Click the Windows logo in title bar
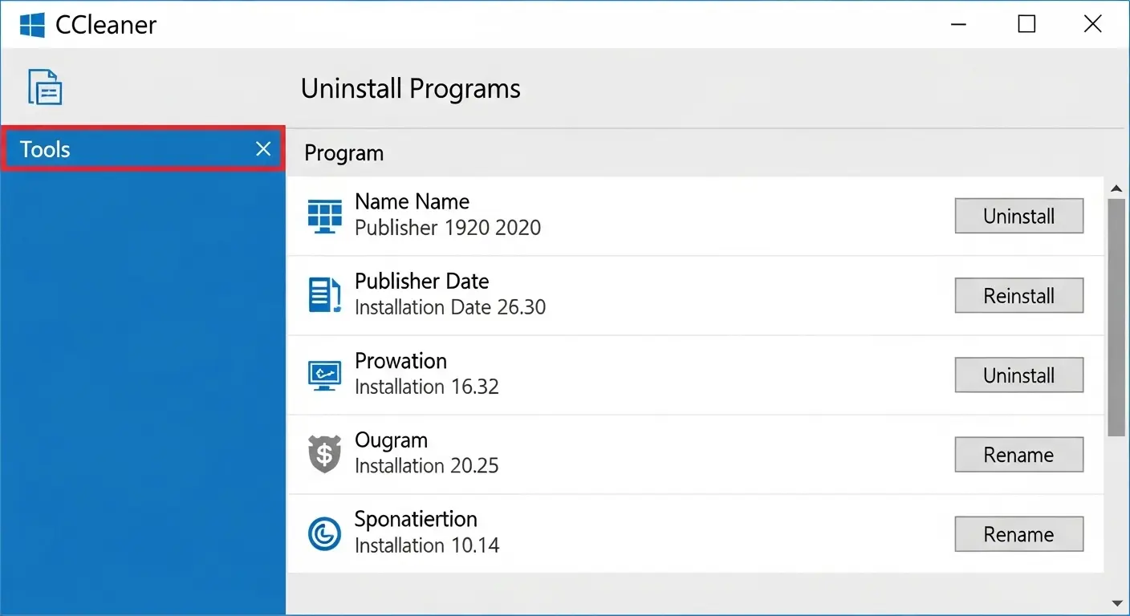Image resolution: width=1130 pixels, height=616 pixels. 32,24
